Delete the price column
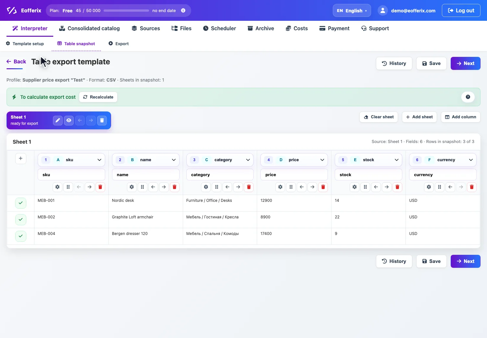The image size is (487, 338). tap(323, 187)
